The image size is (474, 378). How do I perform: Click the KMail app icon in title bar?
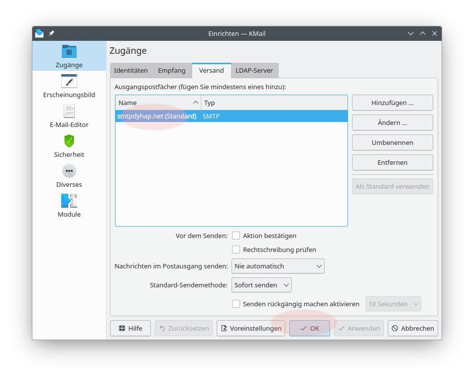39,33
